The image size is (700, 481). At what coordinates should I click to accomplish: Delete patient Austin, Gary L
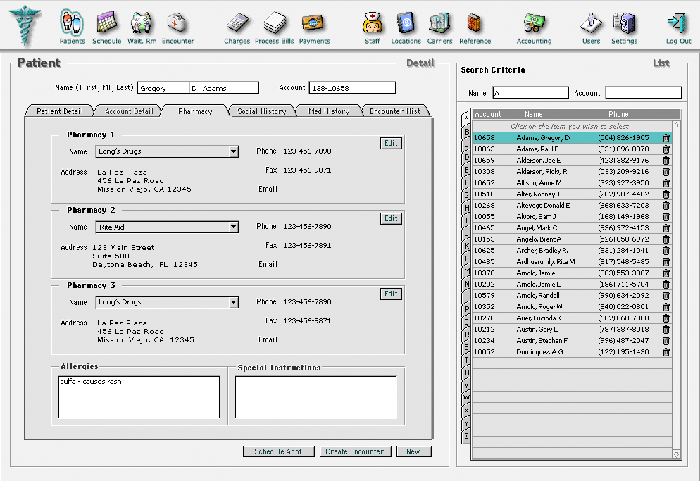pyautogui.click(x=666, y=330)
